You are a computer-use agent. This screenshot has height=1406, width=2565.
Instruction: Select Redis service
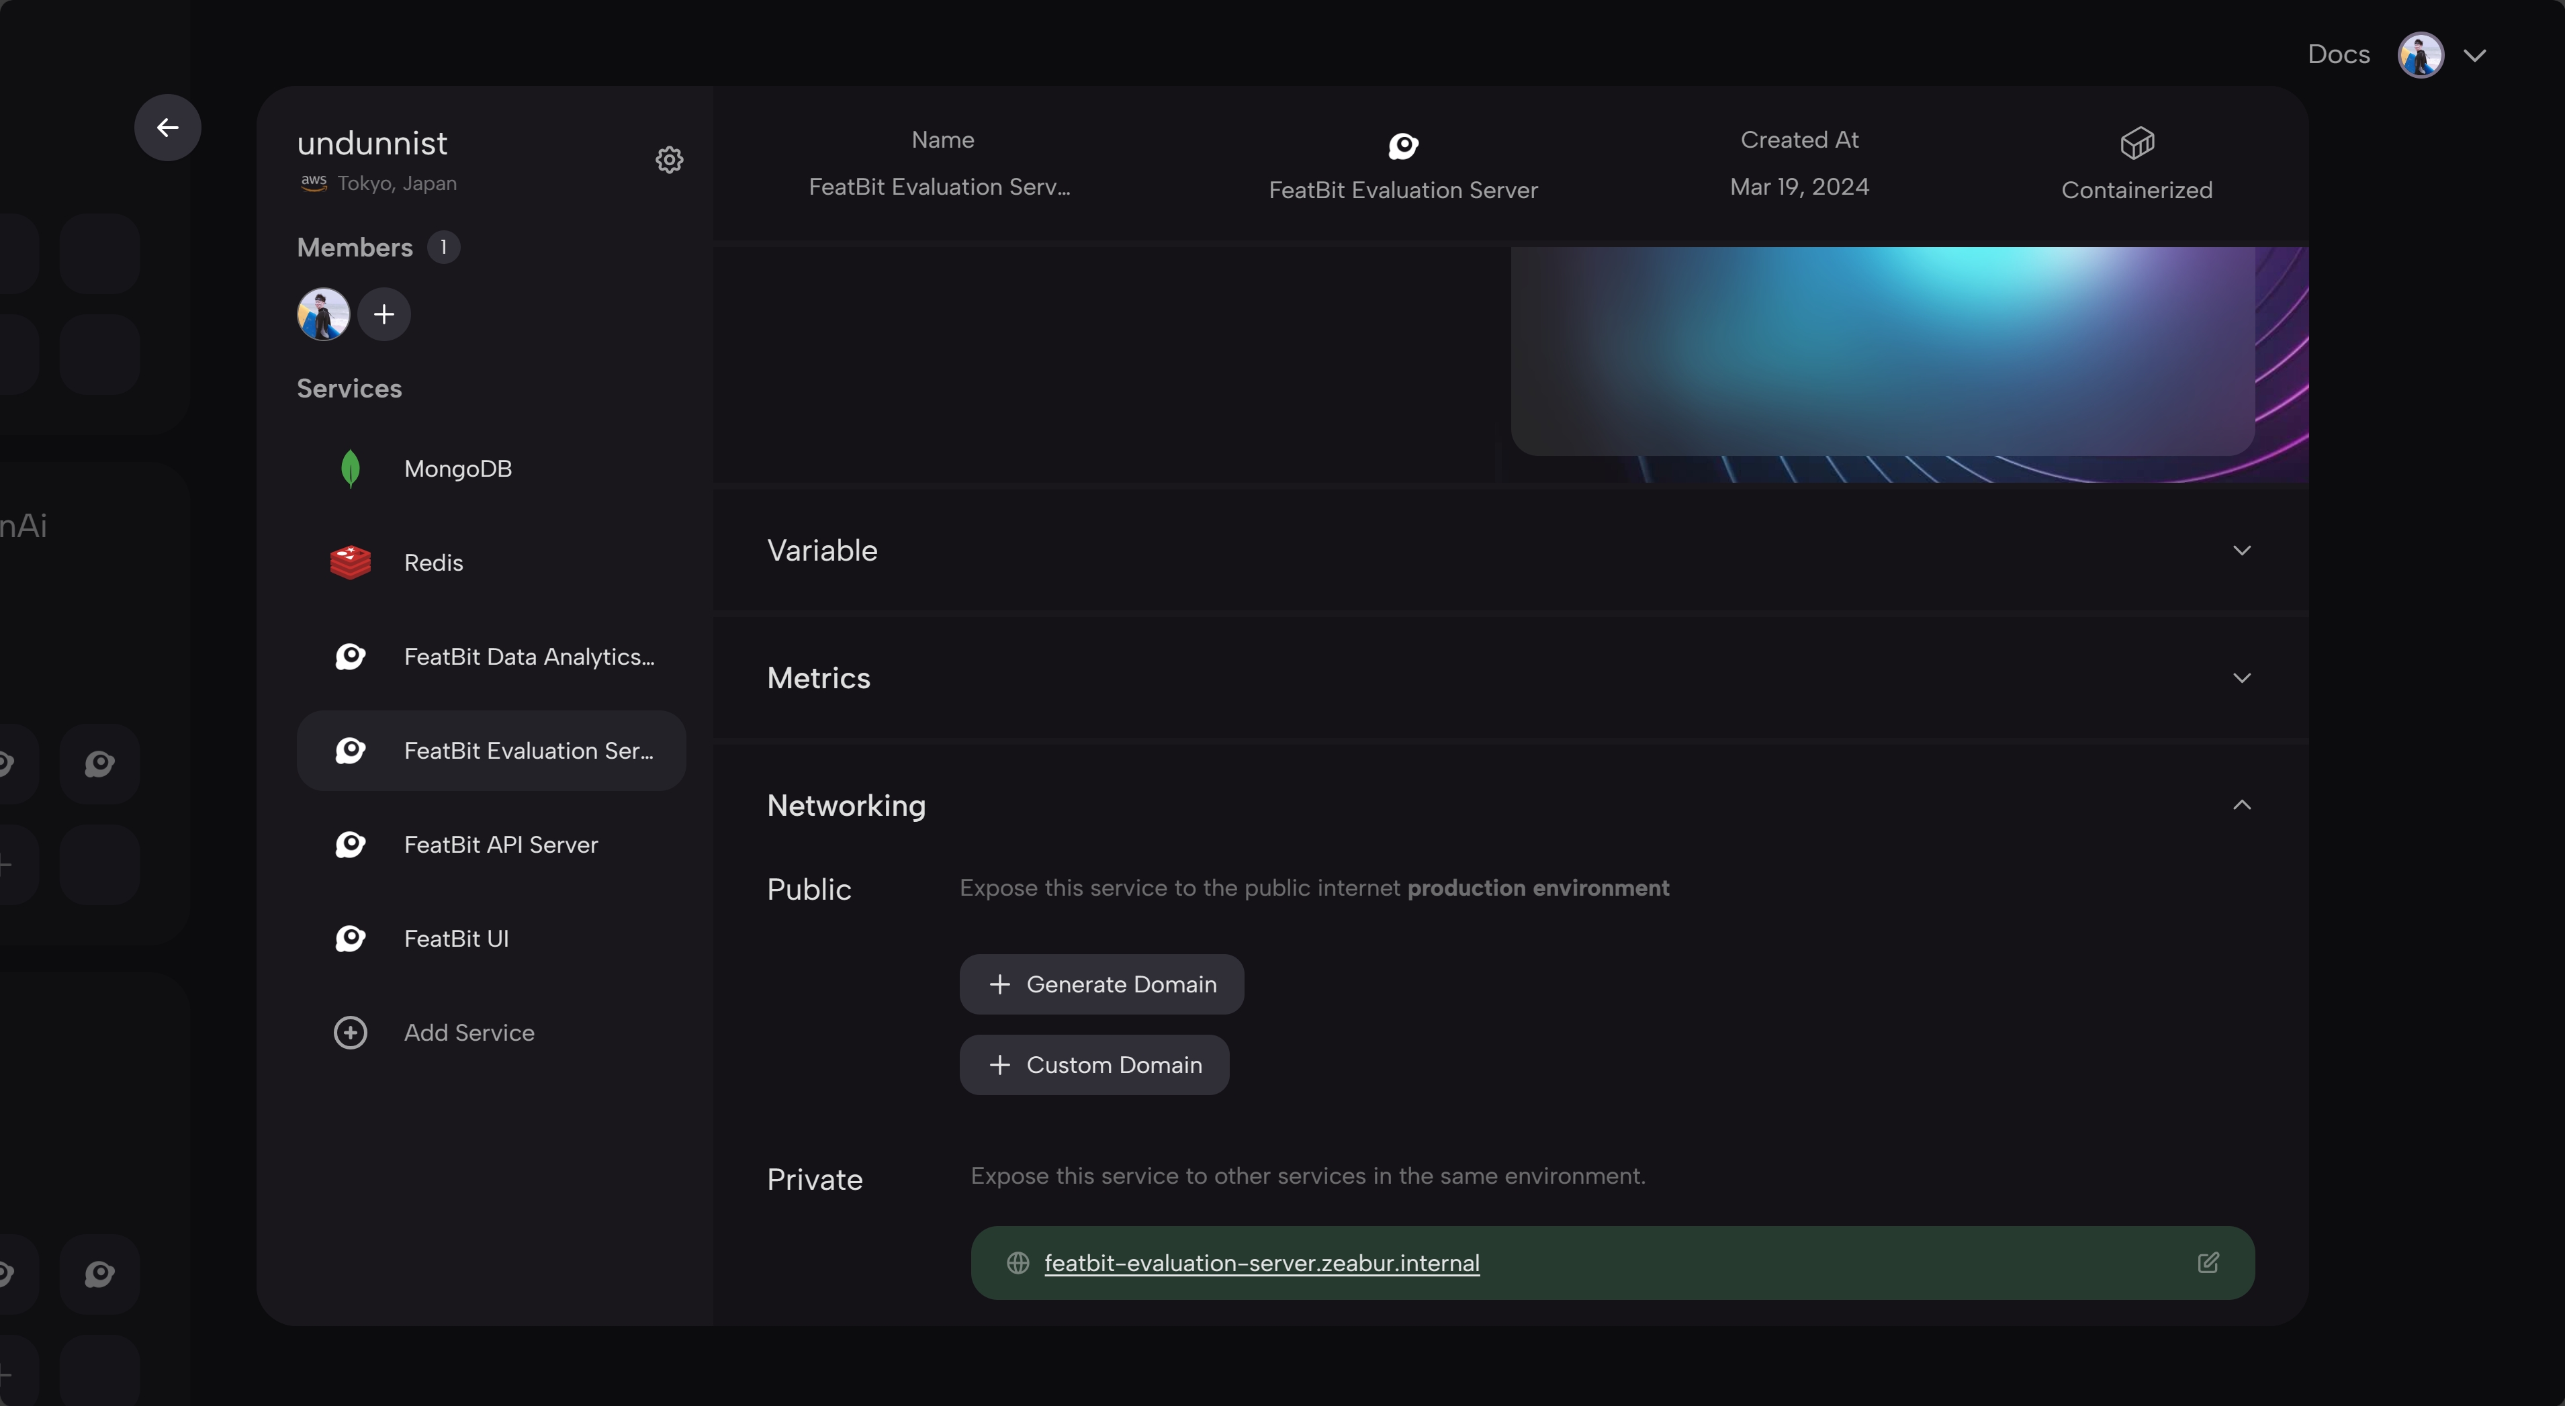click(x=491, y=563)
